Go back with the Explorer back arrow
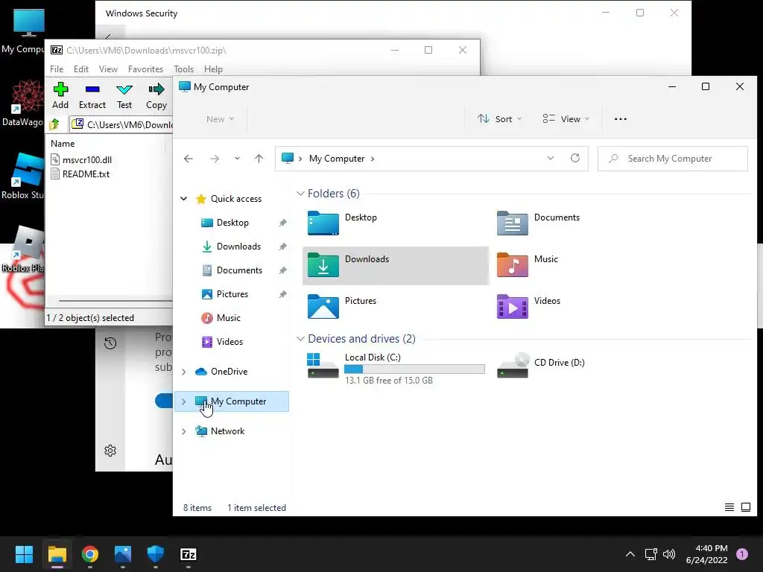Viewport: 763px width, 572px height. (189, 159)
